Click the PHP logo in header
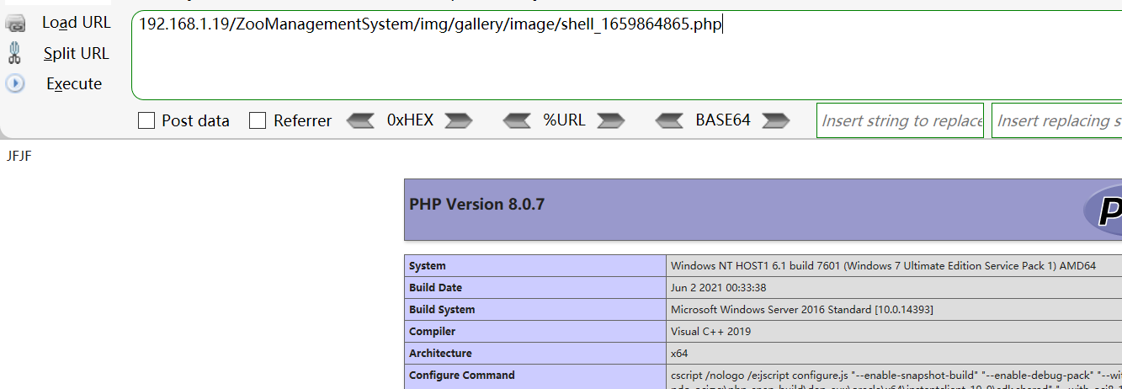 click(x=1102, y=208)
